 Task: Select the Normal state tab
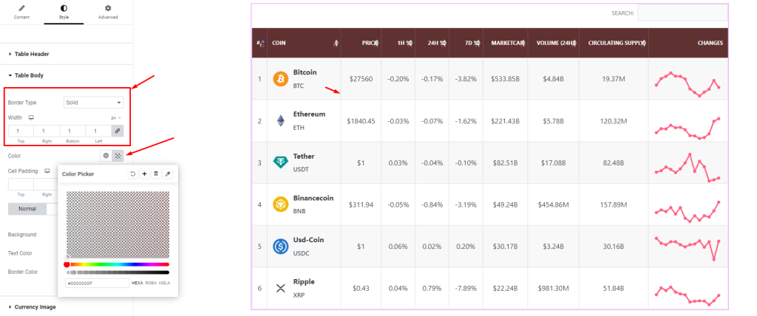point(27,209)
